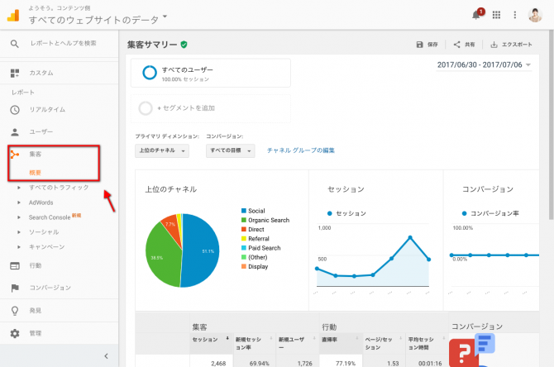Sort by the 直帰率 column header
The image size is (554, 367).
point(341,343)
